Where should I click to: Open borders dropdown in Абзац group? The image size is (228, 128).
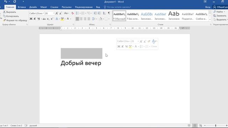click(x=109, y=19)
